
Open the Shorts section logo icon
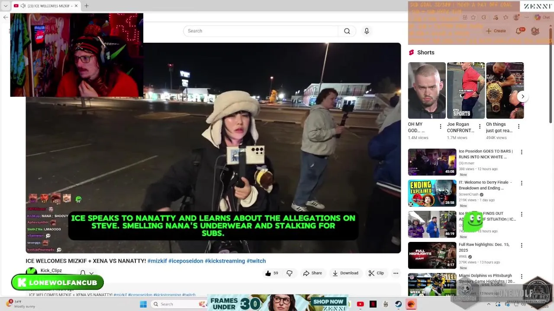coord(411,52)
